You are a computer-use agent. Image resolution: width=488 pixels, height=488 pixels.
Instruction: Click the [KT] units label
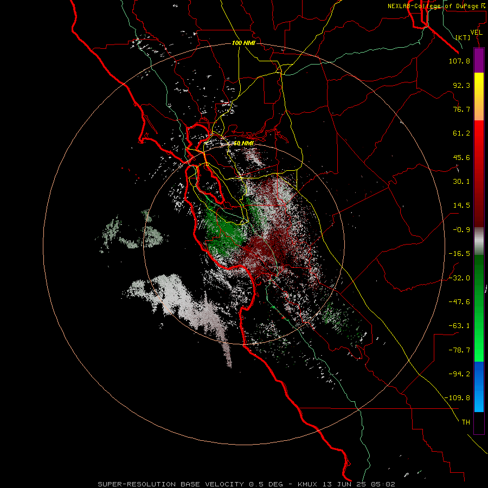463,37
